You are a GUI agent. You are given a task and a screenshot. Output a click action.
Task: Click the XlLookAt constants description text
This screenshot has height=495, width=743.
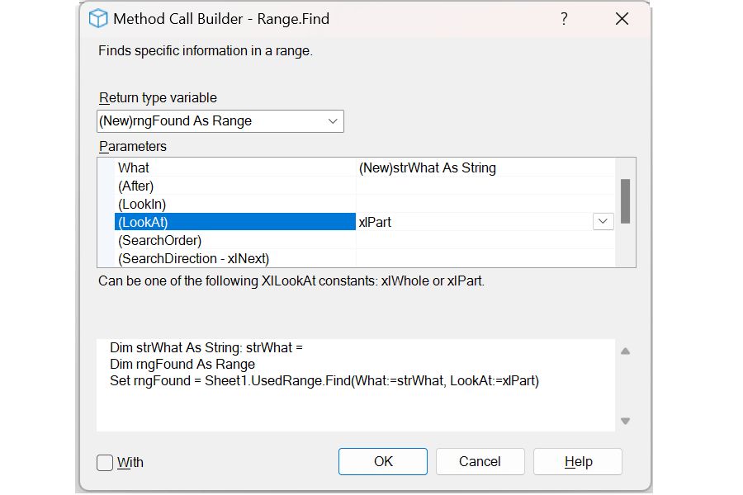point(291,280)
